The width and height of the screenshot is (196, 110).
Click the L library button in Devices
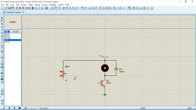(x=9, y=32)
